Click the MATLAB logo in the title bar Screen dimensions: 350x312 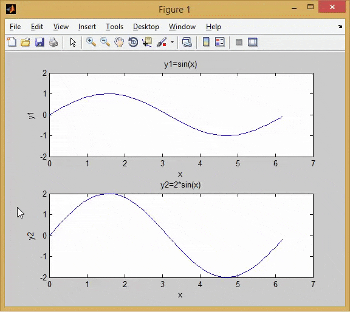(11, 9)
